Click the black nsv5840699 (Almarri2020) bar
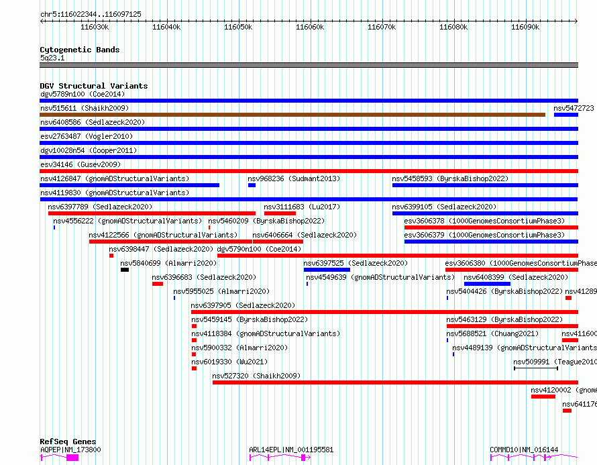 click(125, 270)
